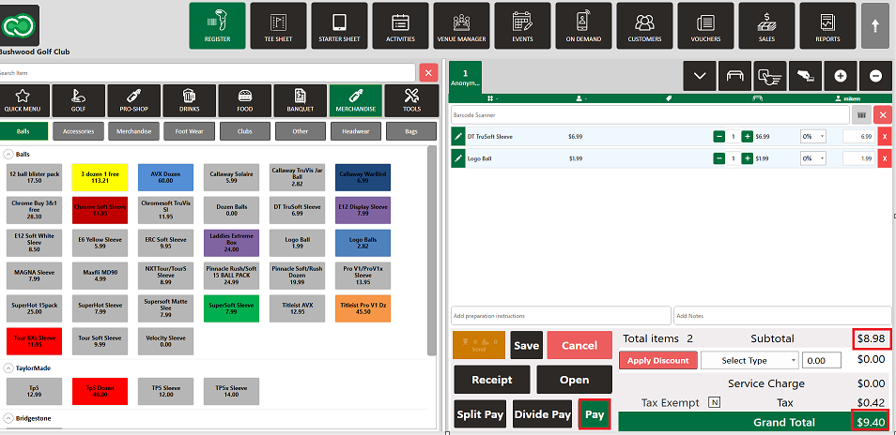Open the Sales module
Viewport: 896px width, 435px height.
(x=766, y=25)
